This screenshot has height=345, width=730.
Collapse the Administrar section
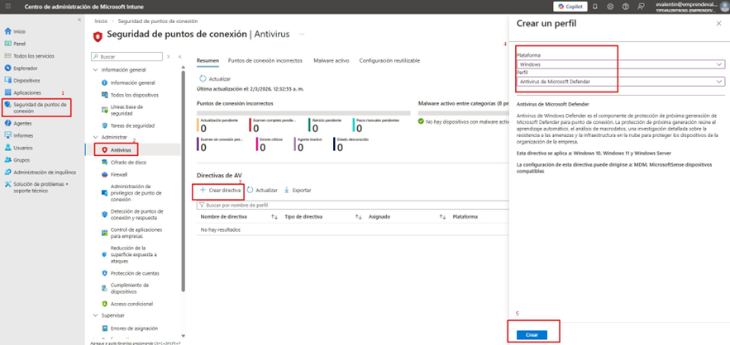coord(96,137)
